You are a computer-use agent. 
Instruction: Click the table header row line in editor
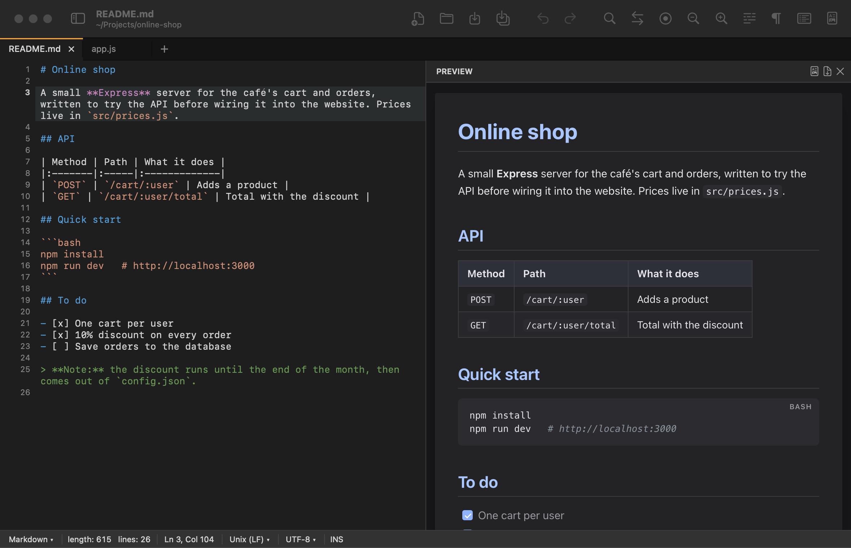click(x=133, y=162)
